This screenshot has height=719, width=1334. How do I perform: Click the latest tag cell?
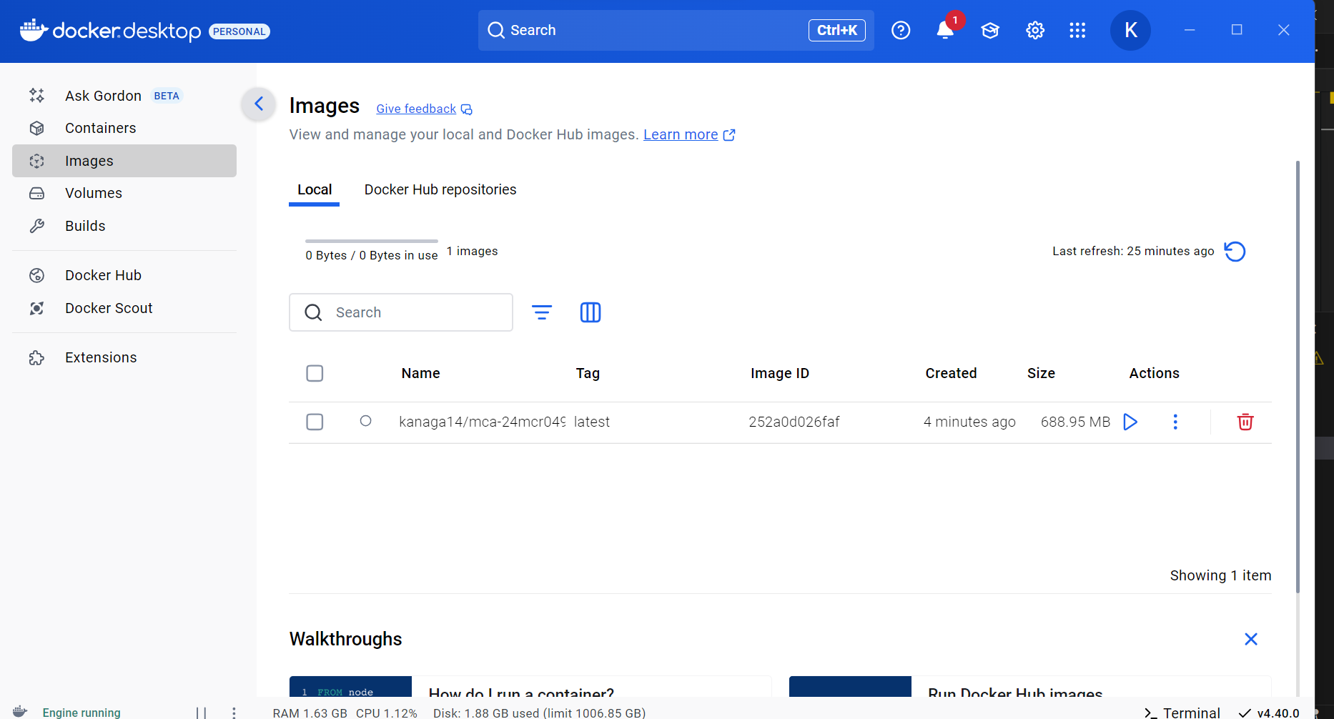(x=592, y=422)
